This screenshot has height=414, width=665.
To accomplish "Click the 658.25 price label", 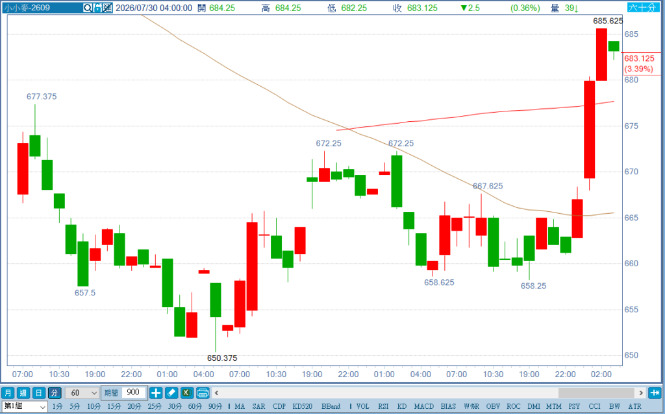I will (534, 286).
